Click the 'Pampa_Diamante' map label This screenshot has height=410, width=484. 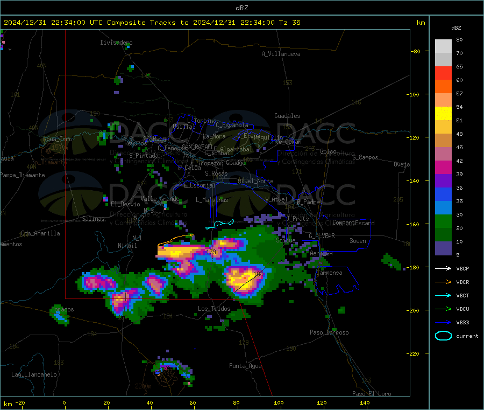pyautogui.click(x=23, y=175)
